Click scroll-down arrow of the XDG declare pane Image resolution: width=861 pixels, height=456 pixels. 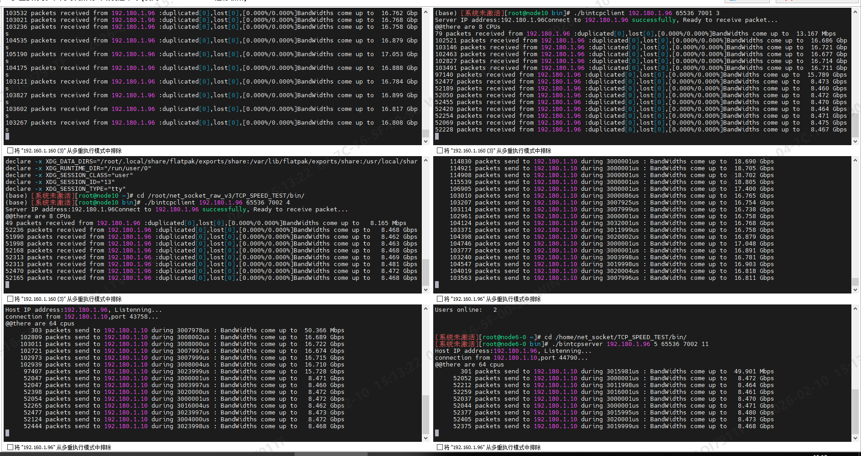pos(425,290)
